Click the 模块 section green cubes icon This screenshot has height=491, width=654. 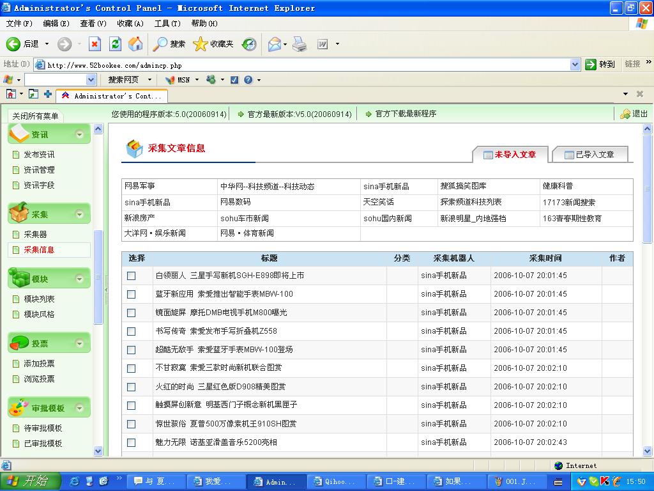tap(19, 277)
